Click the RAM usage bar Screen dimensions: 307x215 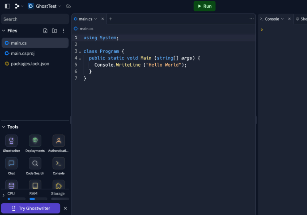coord(38,199)
